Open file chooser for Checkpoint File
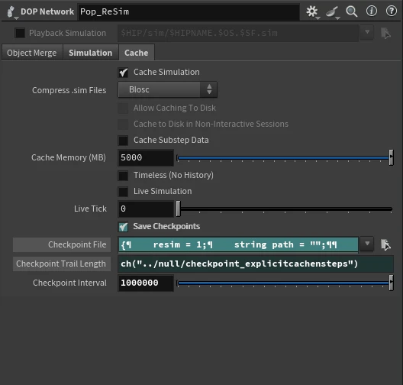Screen dimensions: 403x385 pos(385,244)
